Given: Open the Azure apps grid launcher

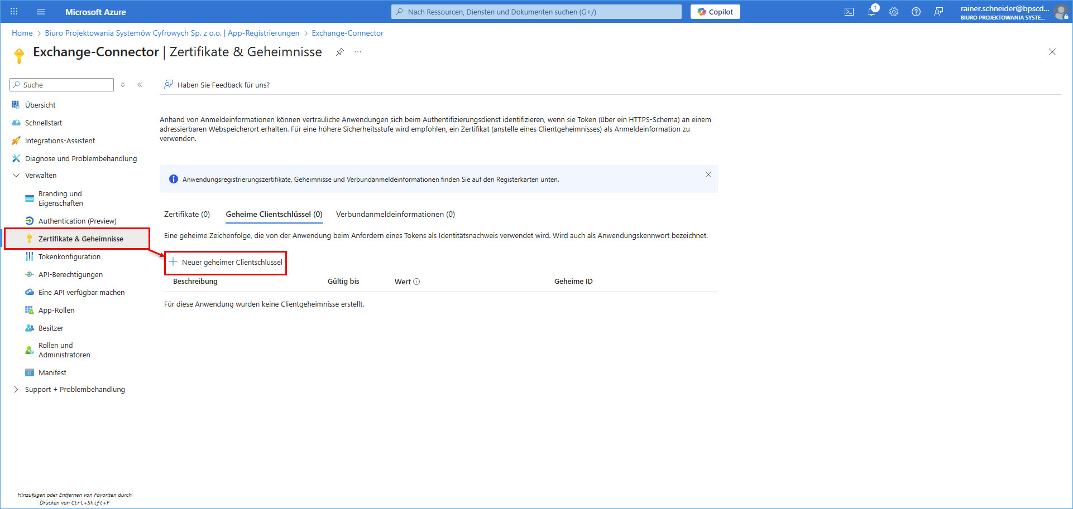Looking at the screenshot, I should coord(14,12).
